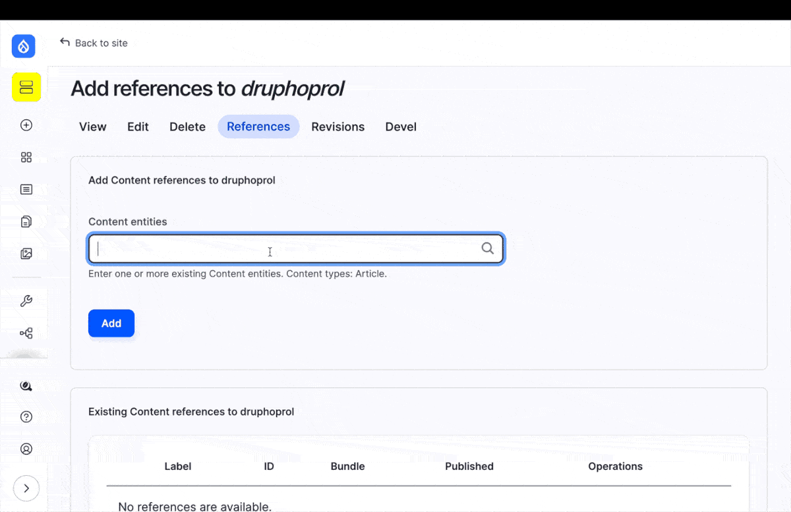Viewport: 791px width, 512px height.
Task: Open the Files/documents icon in sidebar
Action: (x=26, y=221)
